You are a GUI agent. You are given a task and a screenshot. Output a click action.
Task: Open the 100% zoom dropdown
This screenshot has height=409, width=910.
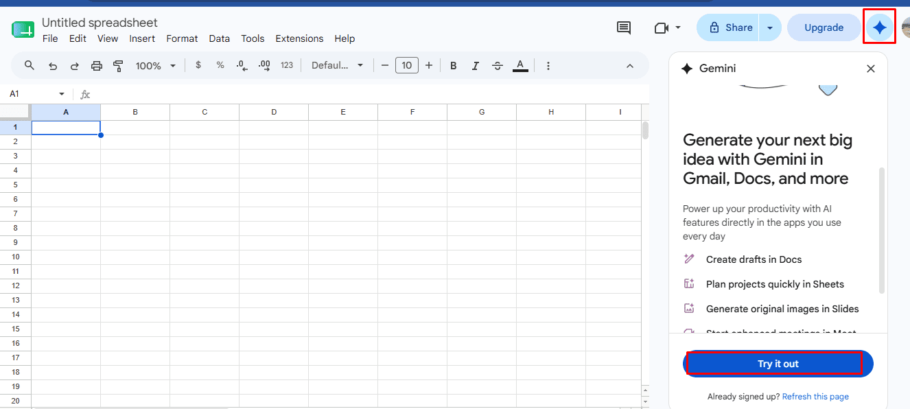pos(156,66)
